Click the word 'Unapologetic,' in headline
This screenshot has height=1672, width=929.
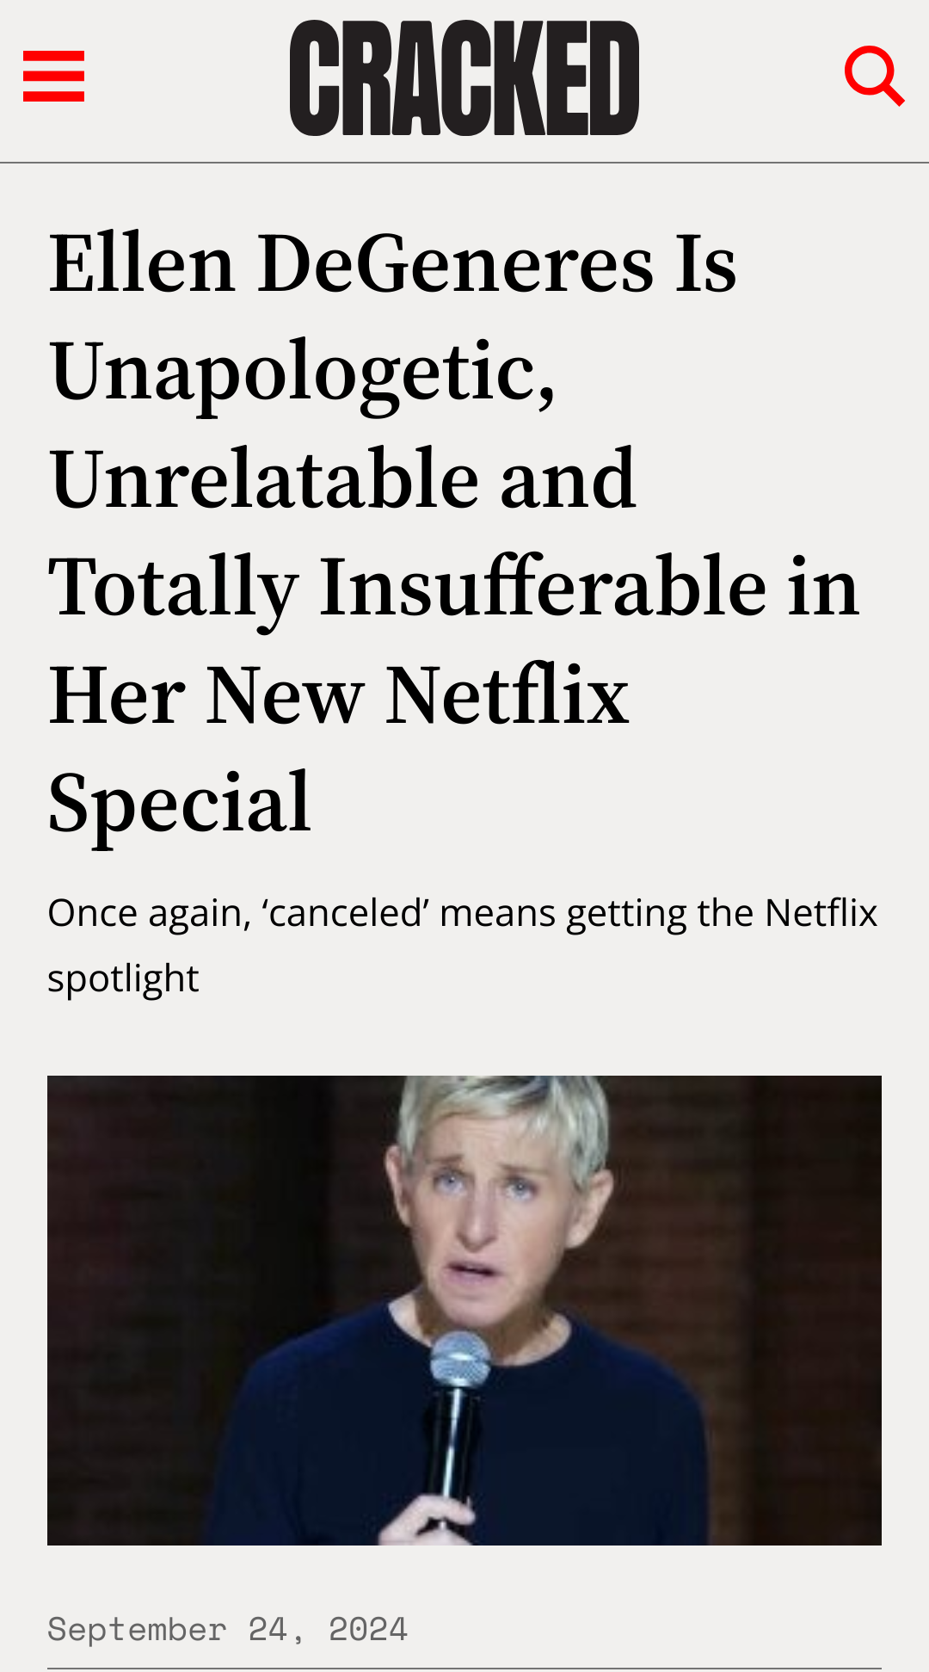tap(303, 373)
